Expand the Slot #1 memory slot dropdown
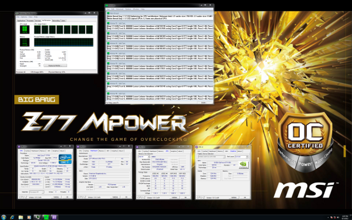 click(x=144, y=157)
